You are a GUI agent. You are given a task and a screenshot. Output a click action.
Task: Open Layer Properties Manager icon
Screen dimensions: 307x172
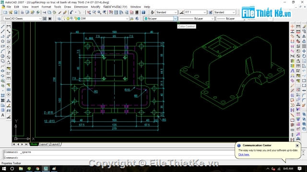(x=59, y=19)
